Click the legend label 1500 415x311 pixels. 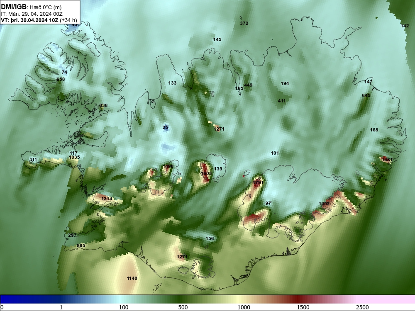pos(303,307)
